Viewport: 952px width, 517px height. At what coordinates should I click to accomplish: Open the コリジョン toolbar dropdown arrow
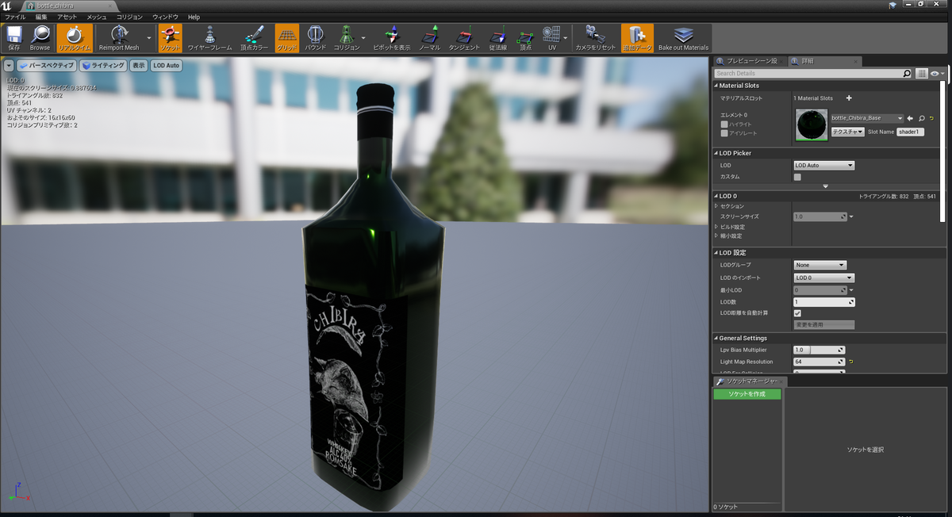tap(364, 37)
